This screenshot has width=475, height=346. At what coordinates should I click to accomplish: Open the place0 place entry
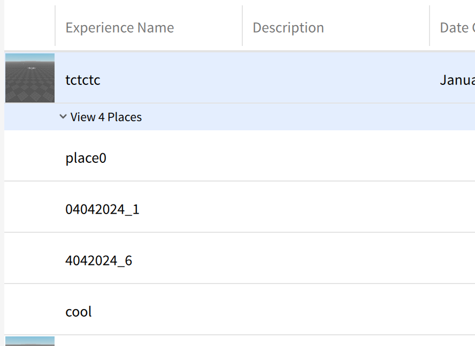point(86,158)
